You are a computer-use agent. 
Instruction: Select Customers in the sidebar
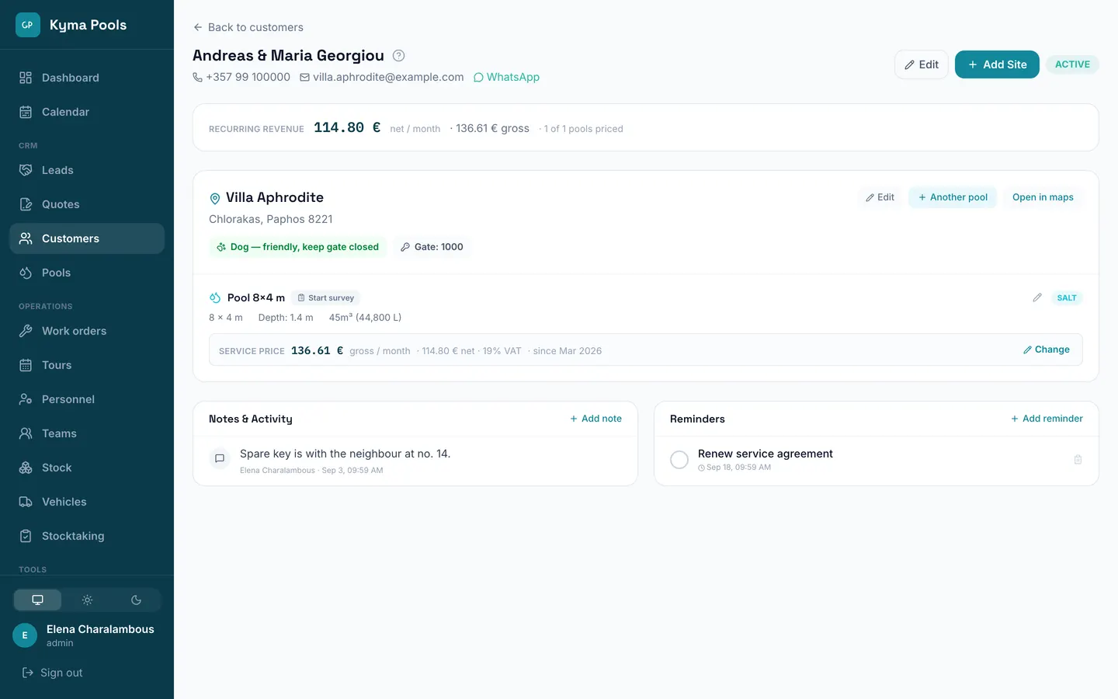[x=87, y=238]
